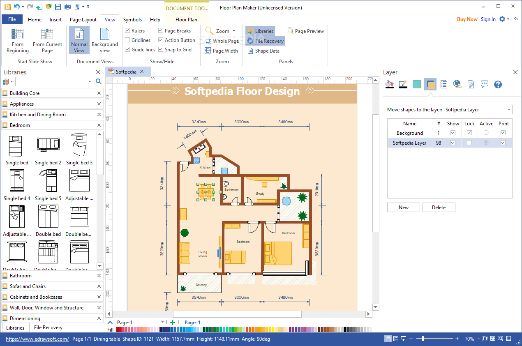Open the Hyperlink globe panel

457,84
